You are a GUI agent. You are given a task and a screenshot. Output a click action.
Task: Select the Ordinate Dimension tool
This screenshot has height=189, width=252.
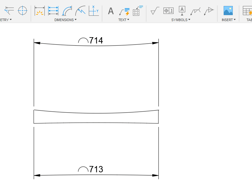click(94, 11)
